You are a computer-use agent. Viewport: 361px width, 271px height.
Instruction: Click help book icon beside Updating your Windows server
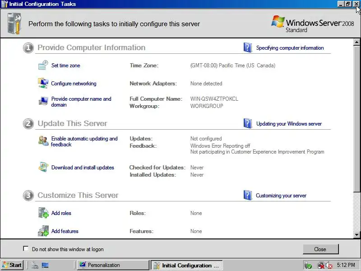pyautogui.click(x=248, y=123)
